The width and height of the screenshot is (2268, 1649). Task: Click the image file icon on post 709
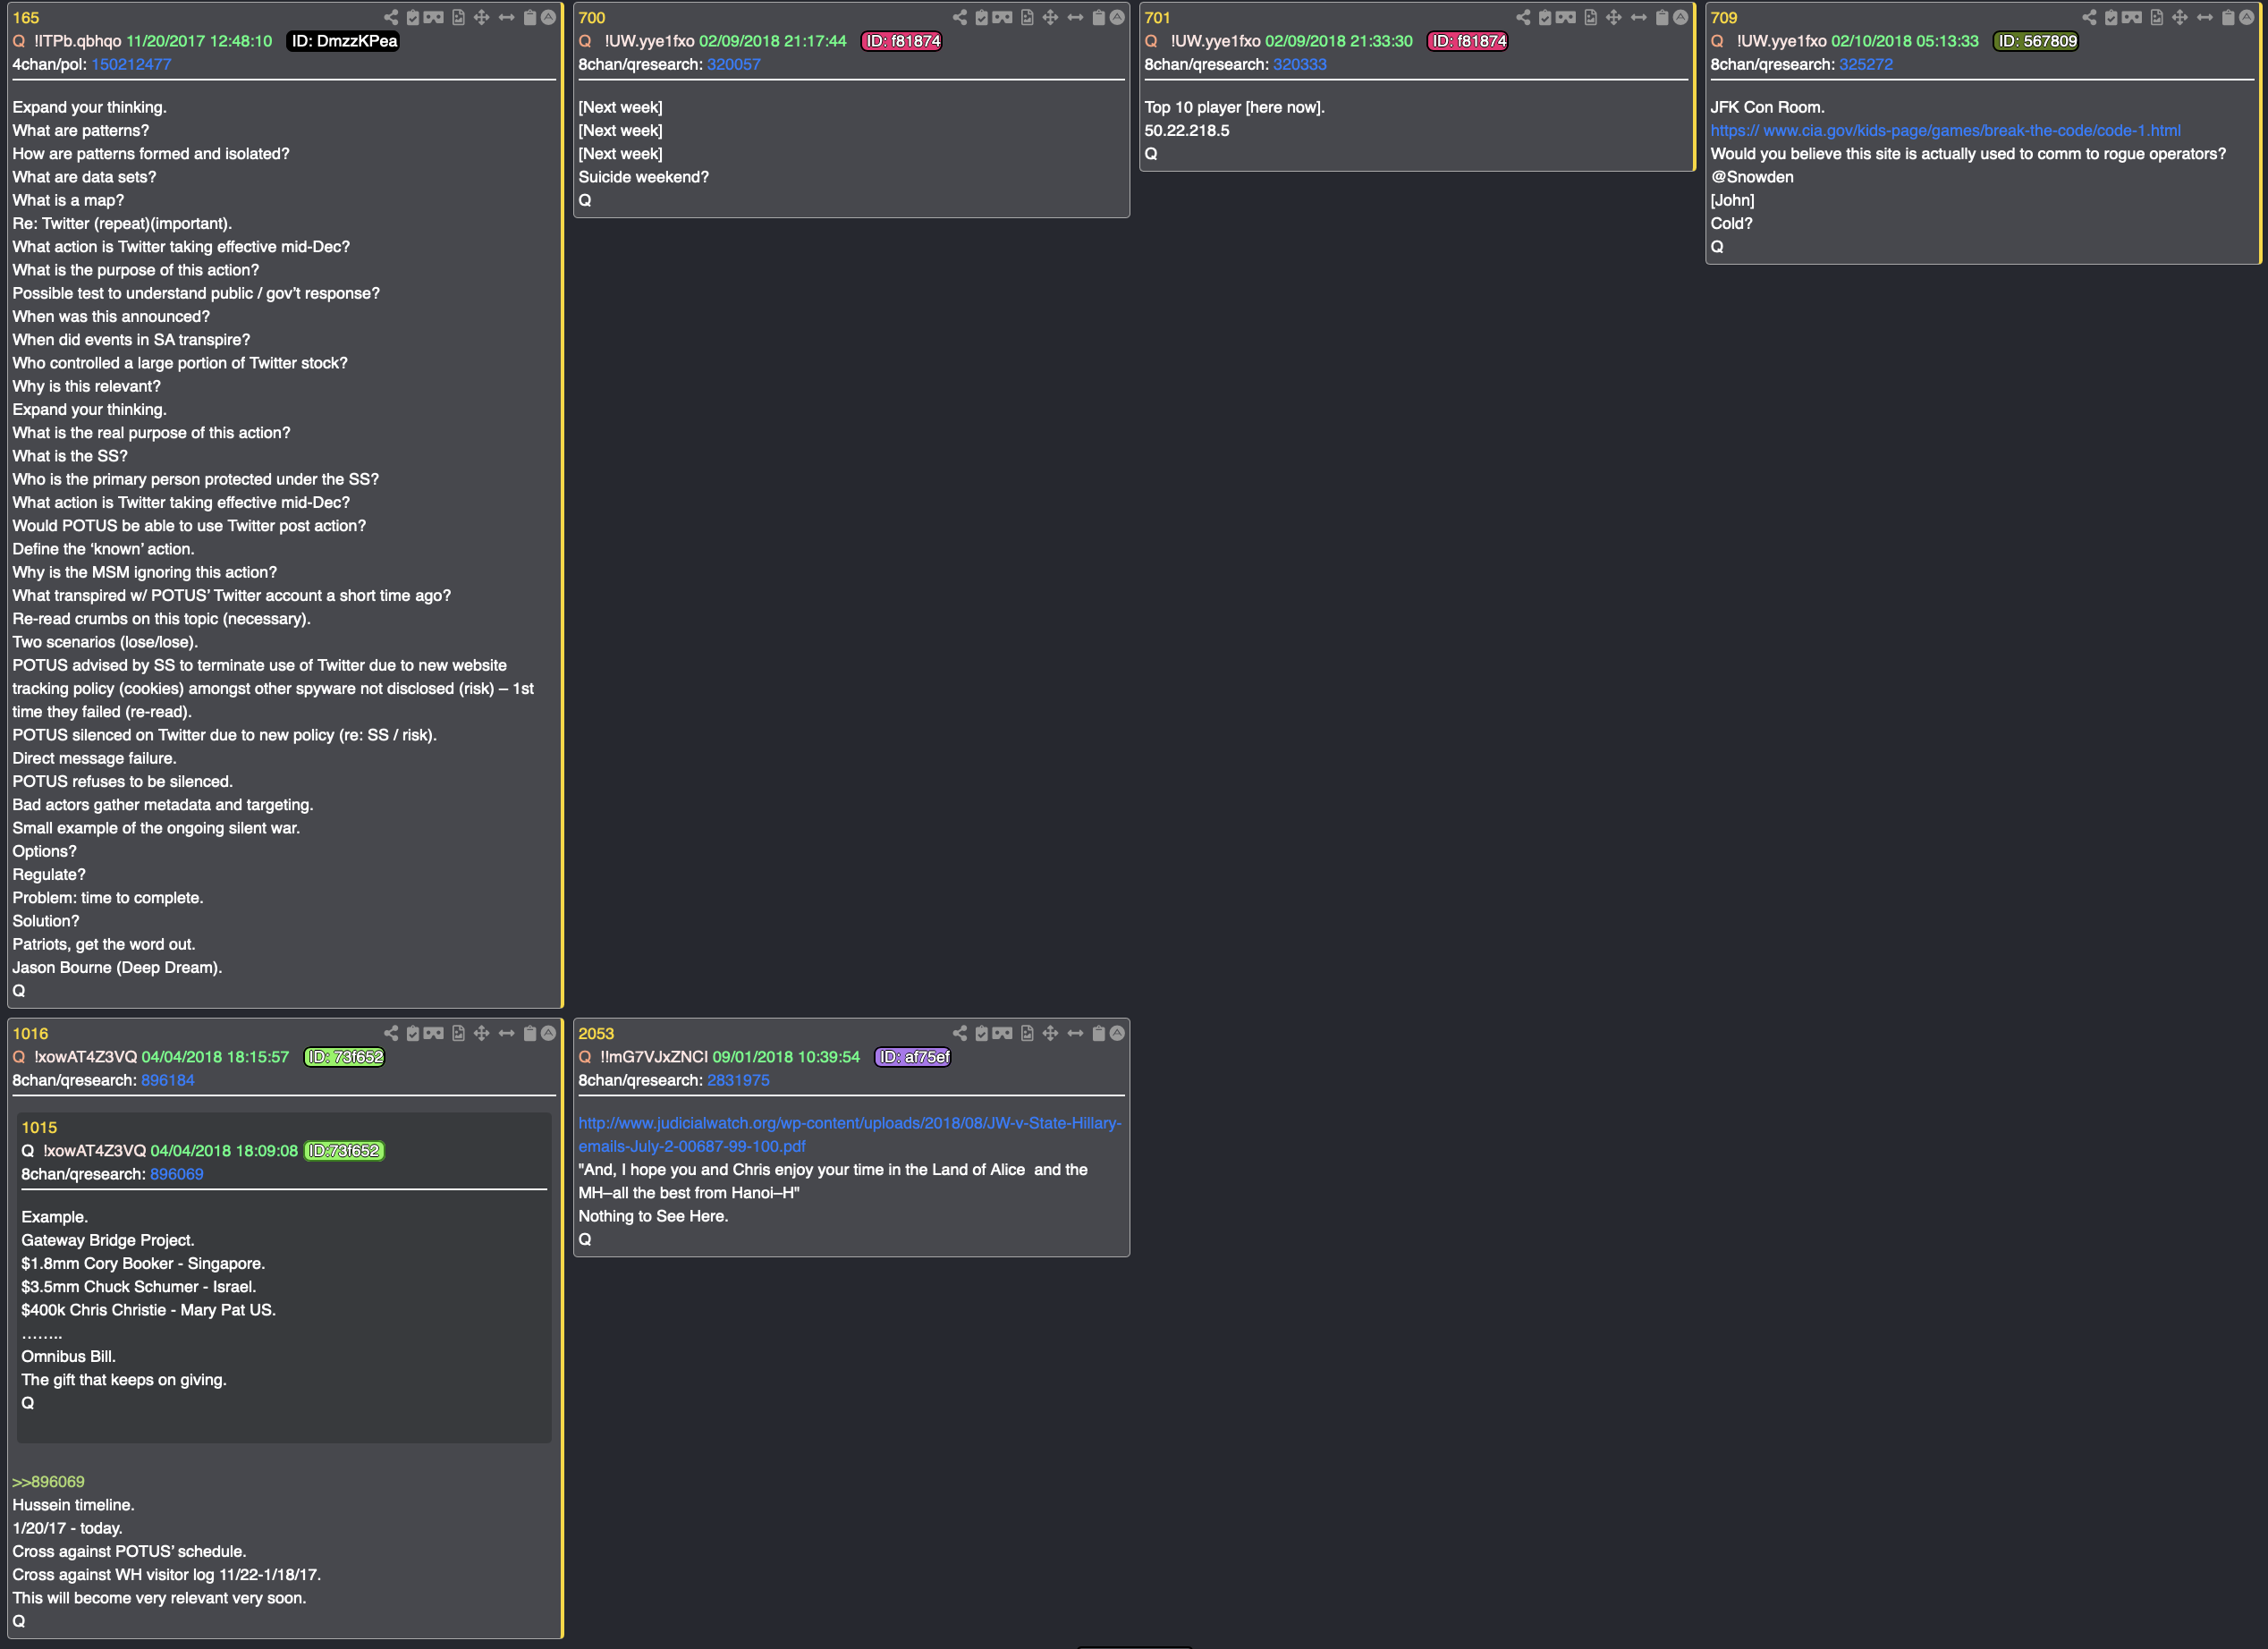[x=2156, y=17]
